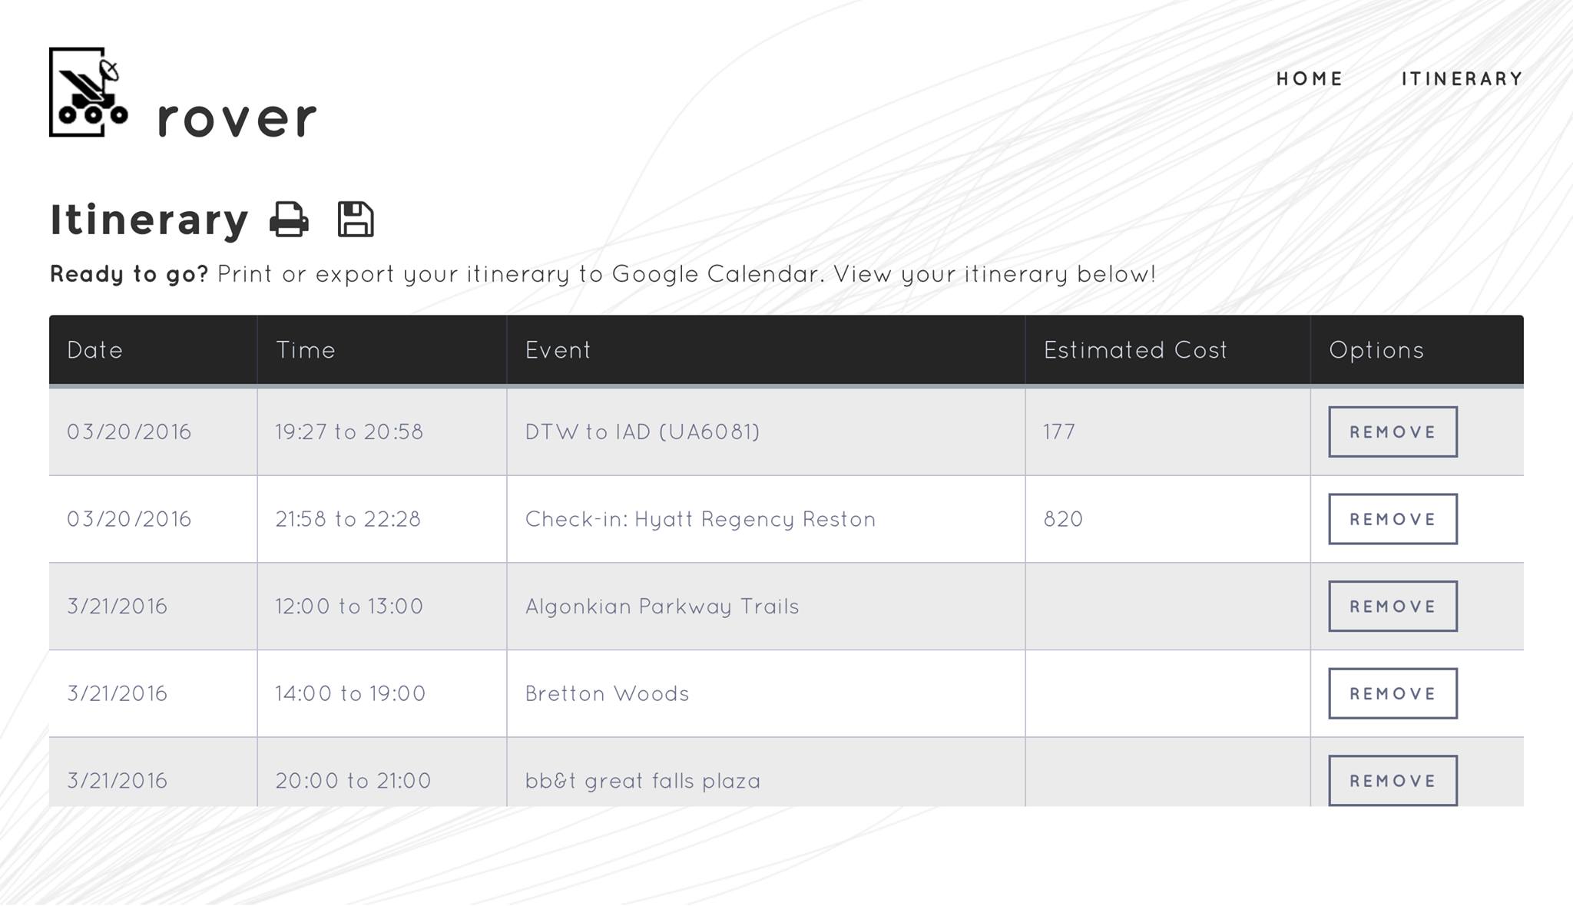Screen dimensions: 1573x906
Task: Remove the Bretton Woods event
Action: tap(1393, 693)
